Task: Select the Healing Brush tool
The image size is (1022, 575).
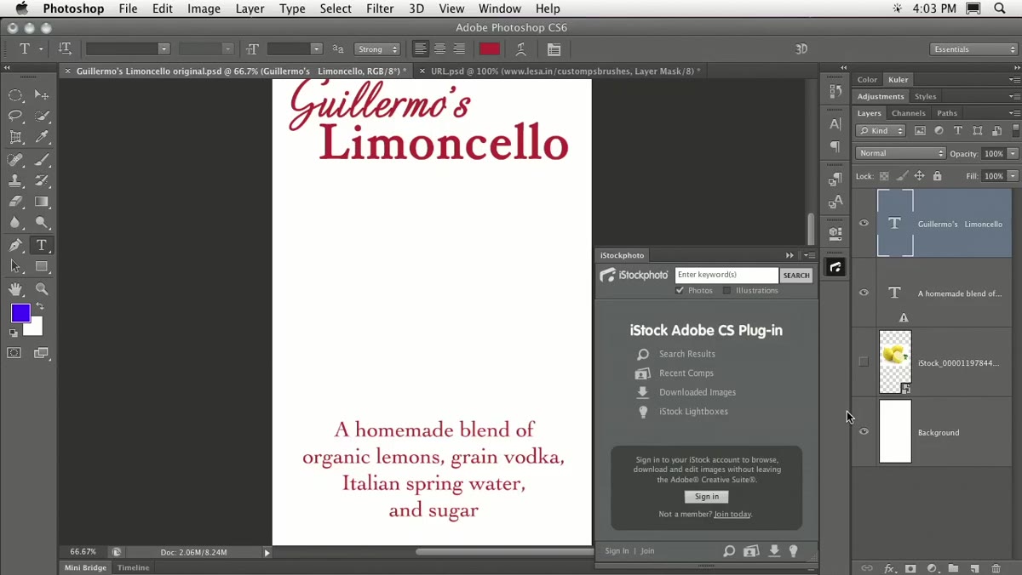Action: pyautogui.click(x=15, y=159)
